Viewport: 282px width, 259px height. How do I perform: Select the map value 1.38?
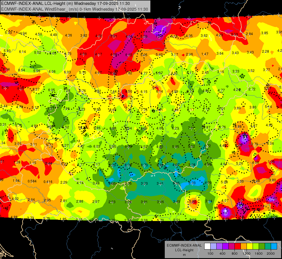click(17, 162)
